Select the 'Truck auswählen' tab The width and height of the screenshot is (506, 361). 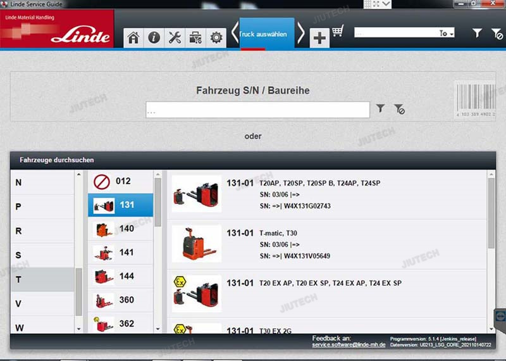267,34
